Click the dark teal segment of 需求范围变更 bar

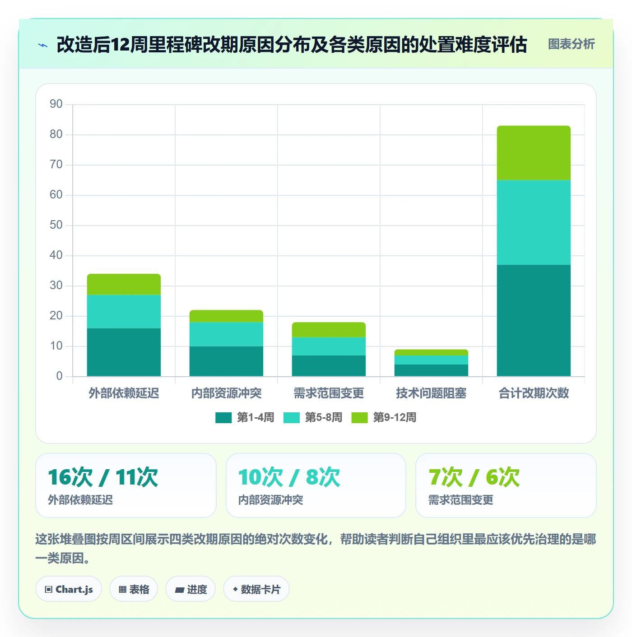(x=329, y=366)
